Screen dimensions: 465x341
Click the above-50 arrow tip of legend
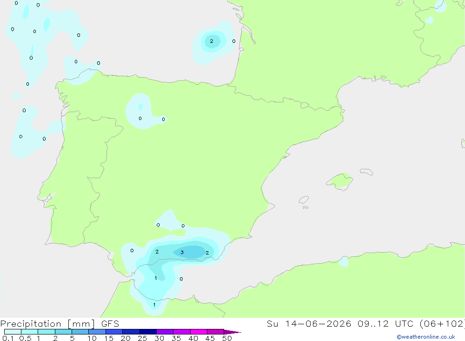[x=232, y=332]
